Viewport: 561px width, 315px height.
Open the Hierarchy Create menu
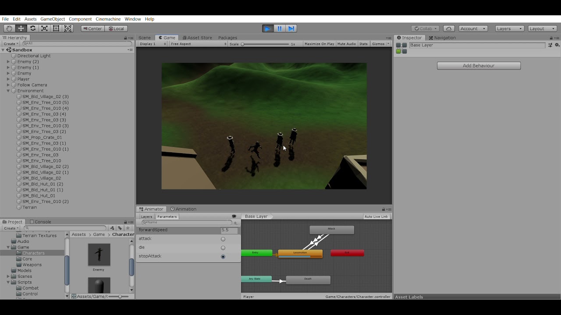[x=10, y=44]
